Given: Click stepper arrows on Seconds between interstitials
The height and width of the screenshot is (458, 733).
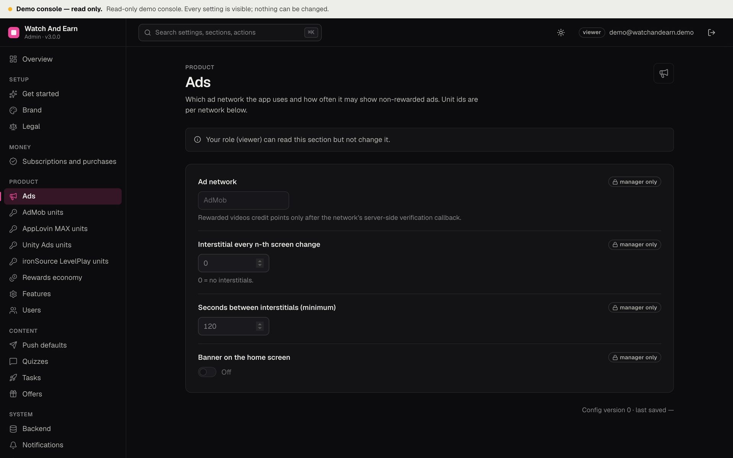Looking at the screenshot, I should 260,326.
